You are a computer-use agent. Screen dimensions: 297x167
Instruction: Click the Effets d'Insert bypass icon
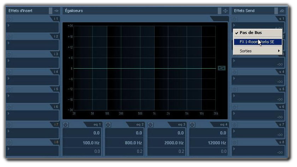point(56,11)
